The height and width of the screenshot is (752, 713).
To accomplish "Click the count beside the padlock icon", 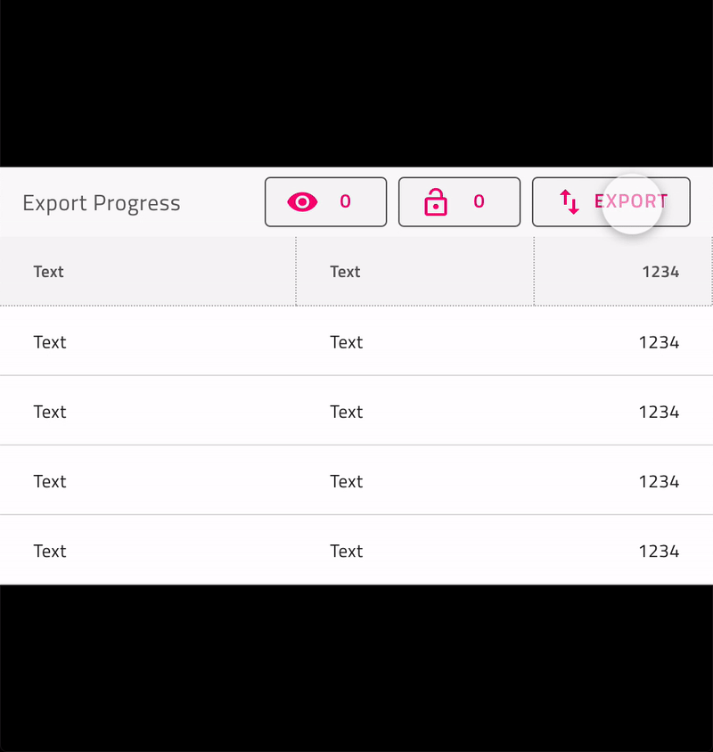I will pyautogui.click(x=479, y=202).
